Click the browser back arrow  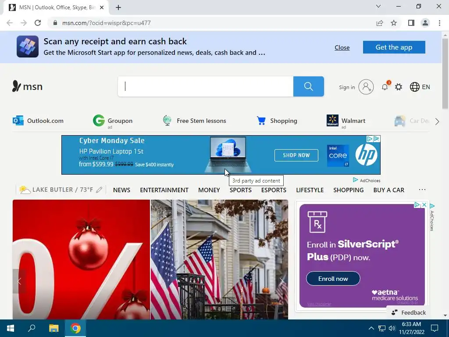tap(10, 23)
